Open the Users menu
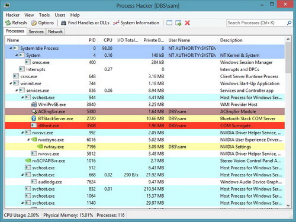 pyautogui.click(x=60, y=15)
